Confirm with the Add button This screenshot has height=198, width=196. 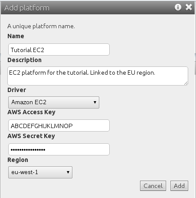179,186
